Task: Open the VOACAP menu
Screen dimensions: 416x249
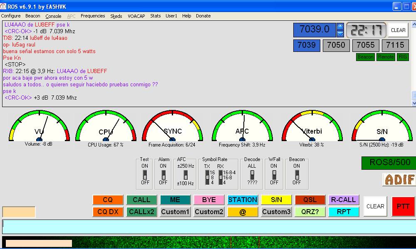Action: click(x=136, y=16)
